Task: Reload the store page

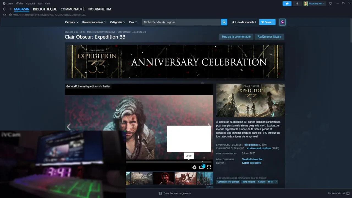Action: click(x=4, y=15)
